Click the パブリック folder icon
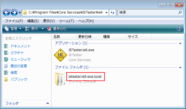 [x=6, y=79]
